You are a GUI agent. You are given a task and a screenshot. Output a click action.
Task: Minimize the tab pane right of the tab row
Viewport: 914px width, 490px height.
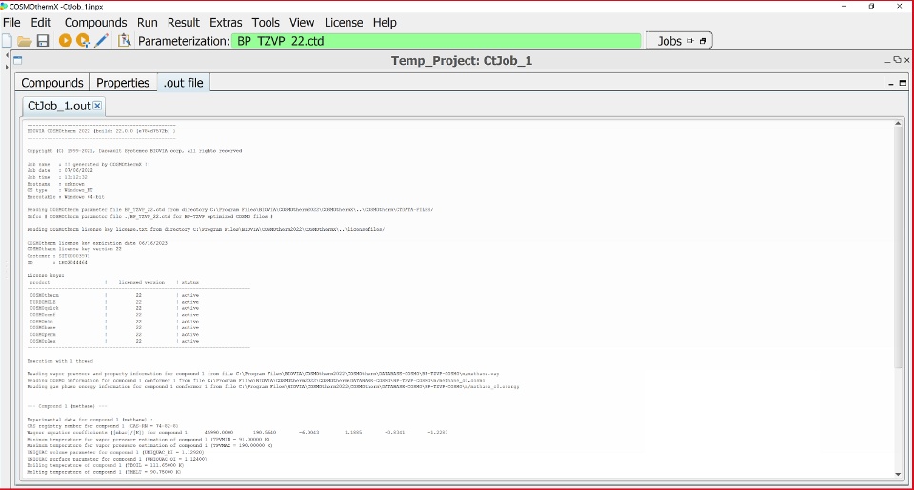point(891,84)
